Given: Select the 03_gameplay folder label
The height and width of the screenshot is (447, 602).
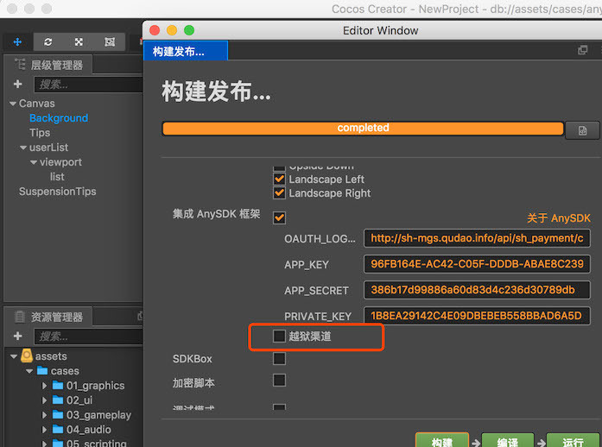Looking at the screenshot, I should 98,415.
